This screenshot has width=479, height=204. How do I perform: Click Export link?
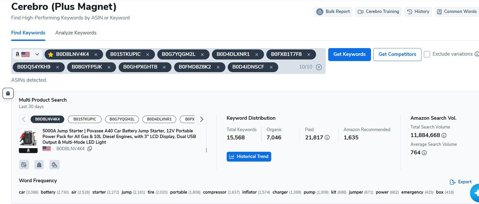(x=461, y=182)
